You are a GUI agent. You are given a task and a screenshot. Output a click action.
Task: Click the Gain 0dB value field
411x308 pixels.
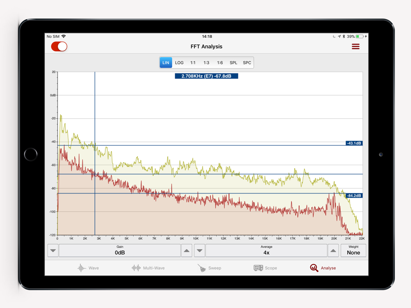(120, 251)
